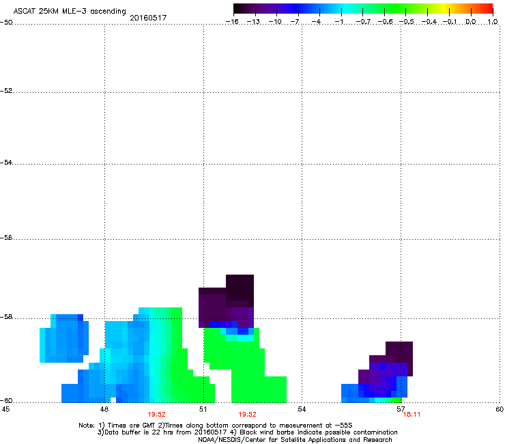Click the 19:52 time between longitudes 48 and 51
The width and height of the screenshot is (505, 444).
pos(156,415)
